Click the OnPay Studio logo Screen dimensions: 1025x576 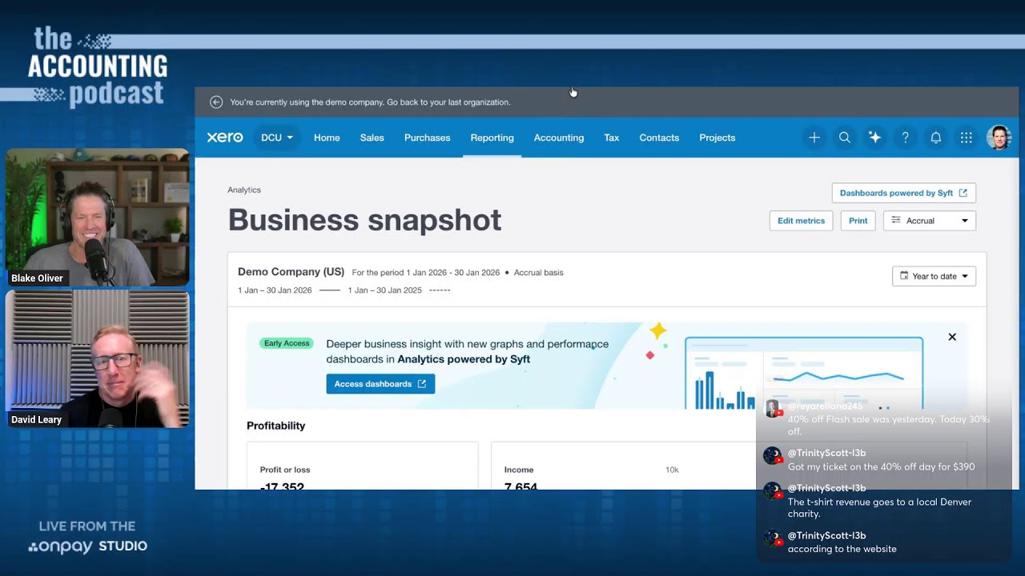tap(88, 546)
